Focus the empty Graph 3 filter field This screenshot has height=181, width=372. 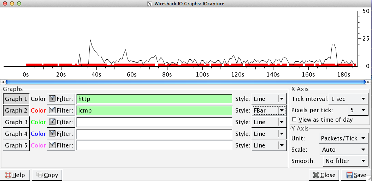coord(154,122)
